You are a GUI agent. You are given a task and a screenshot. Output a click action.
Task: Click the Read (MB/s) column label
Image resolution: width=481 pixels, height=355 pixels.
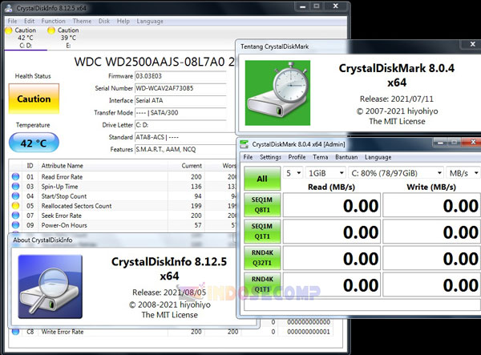331,187
